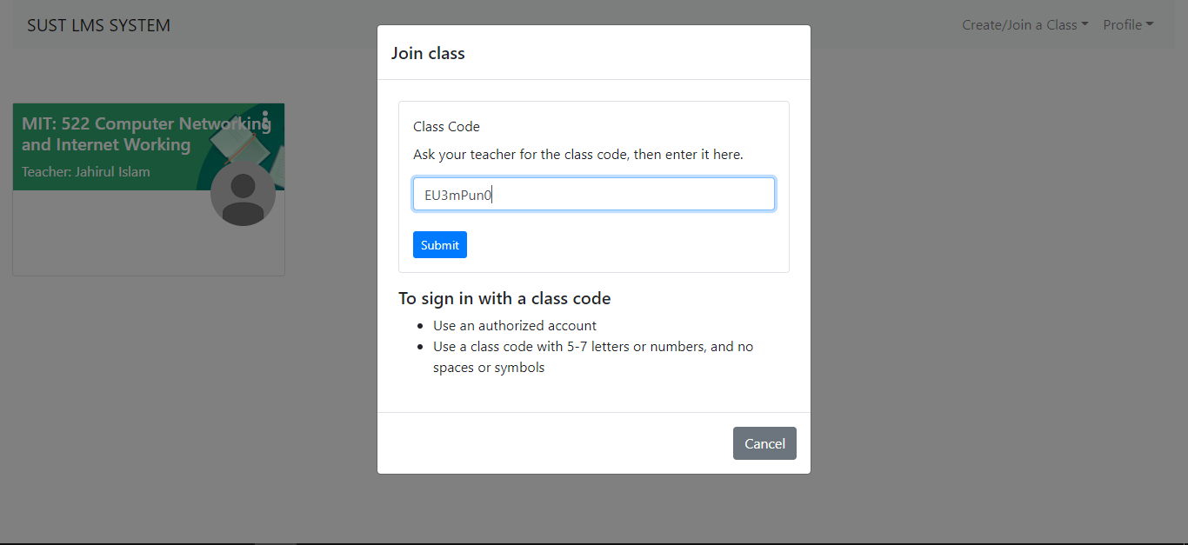Click the 5-7 letters requirement bullet
Screen dimensions: 1188x545
click(593, 356)
